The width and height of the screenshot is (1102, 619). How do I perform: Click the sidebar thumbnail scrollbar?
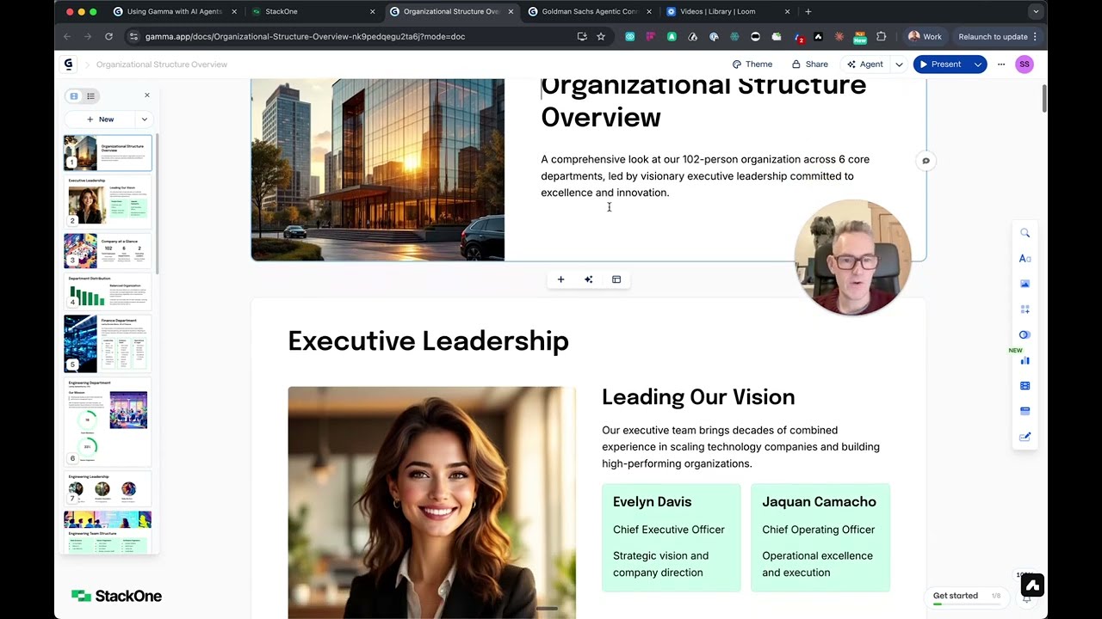(x=157, y=204)
